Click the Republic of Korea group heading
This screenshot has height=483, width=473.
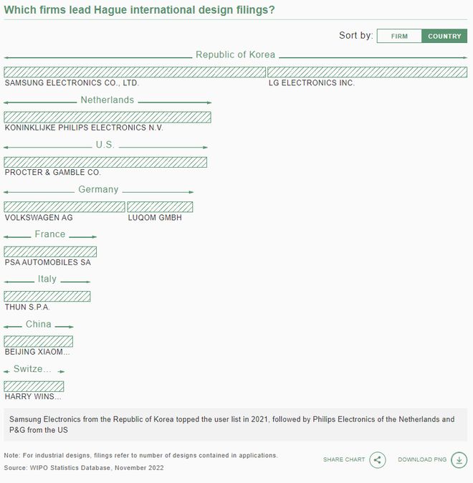pyautogui.click(x=235, y=54)
